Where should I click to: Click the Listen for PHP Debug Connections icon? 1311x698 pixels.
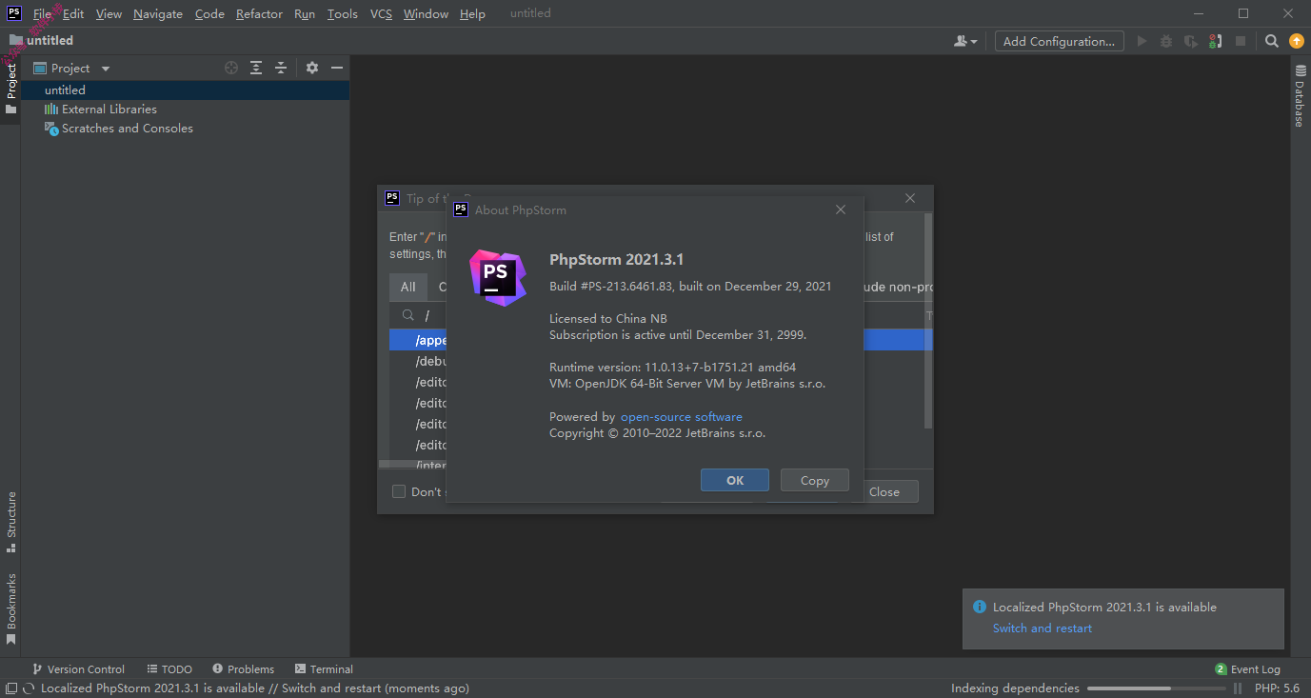(1216, 41)
